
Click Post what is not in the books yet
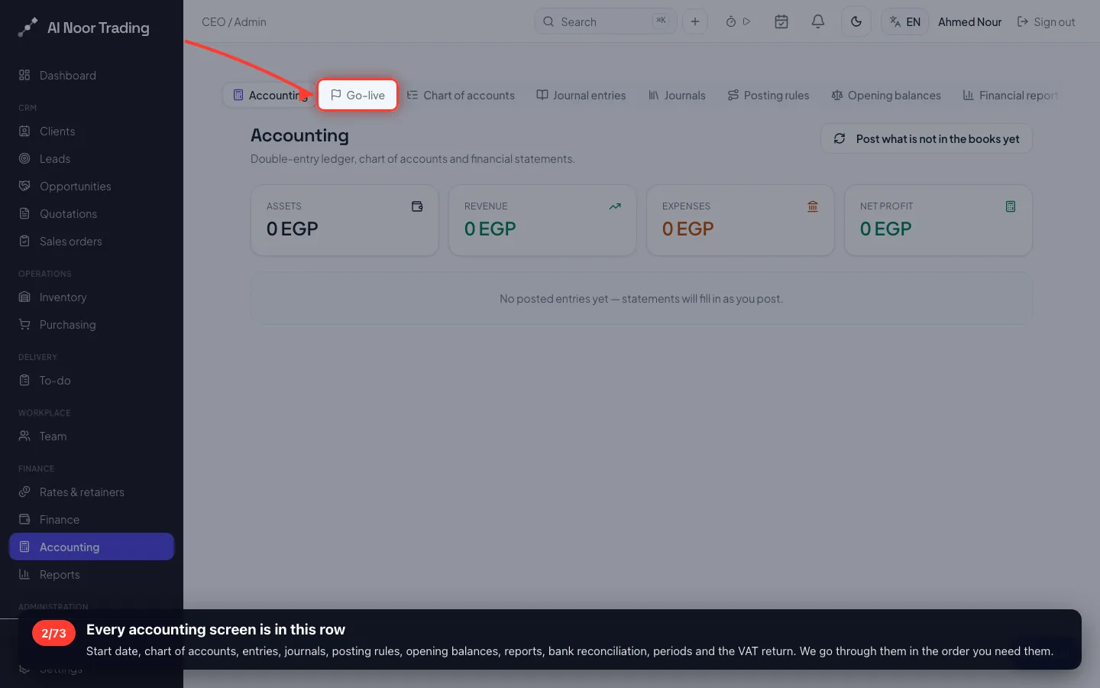pos(927,138)
